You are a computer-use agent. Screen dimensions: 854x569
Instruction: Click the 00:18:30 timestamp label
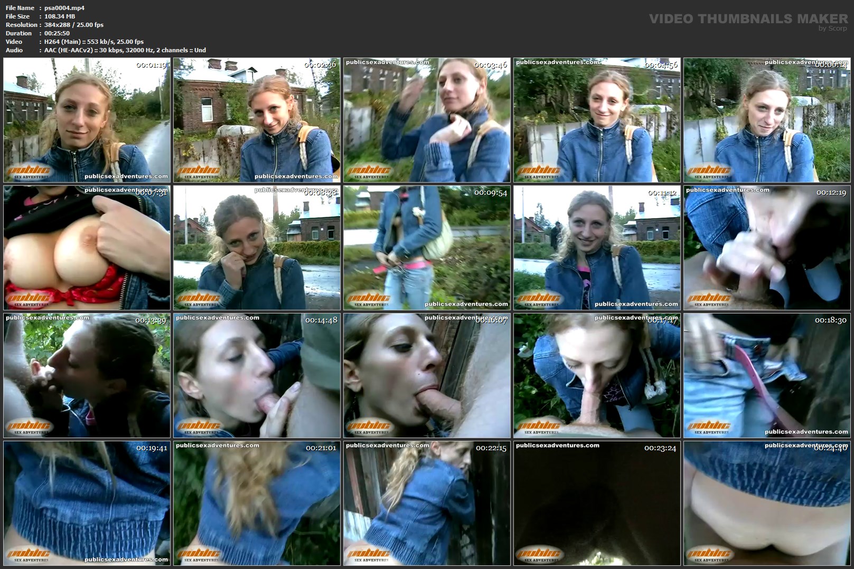pos(830,320)
